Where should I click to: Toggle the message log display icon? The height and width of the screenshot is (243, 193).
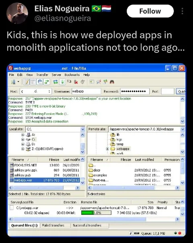(x=27, y=82)
